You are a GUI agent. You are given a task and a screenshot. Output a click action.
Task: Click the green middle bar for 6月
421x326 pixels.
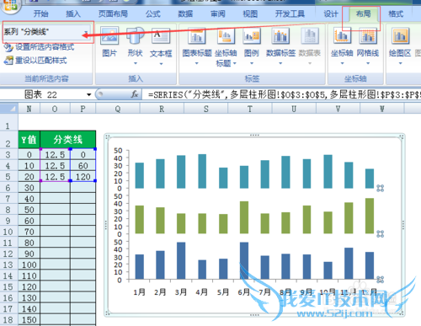[x=244, y=217]
